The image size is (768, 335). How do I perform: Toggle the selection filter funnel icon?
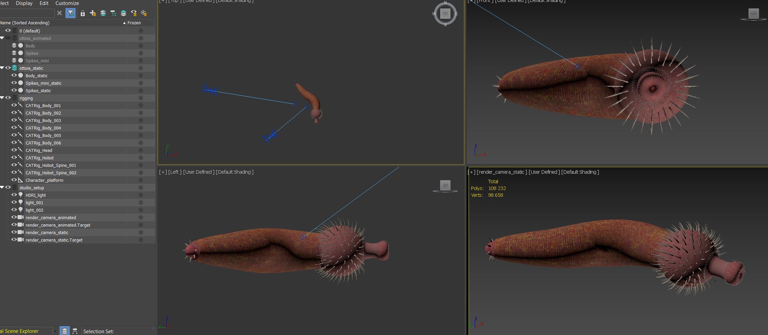pyautogui.click(x=70, y=13)
